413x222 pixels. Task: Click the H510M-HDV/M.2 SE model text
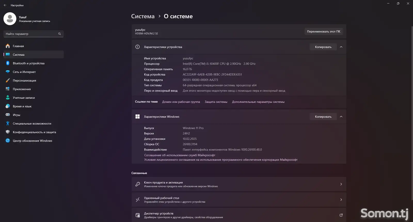click(x=146, y=34)
